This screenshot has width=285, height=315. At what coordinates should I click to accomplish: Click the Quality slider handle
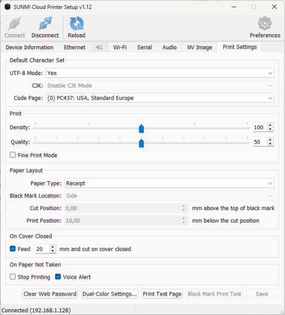pyautogui.click(x=141, y=143)
